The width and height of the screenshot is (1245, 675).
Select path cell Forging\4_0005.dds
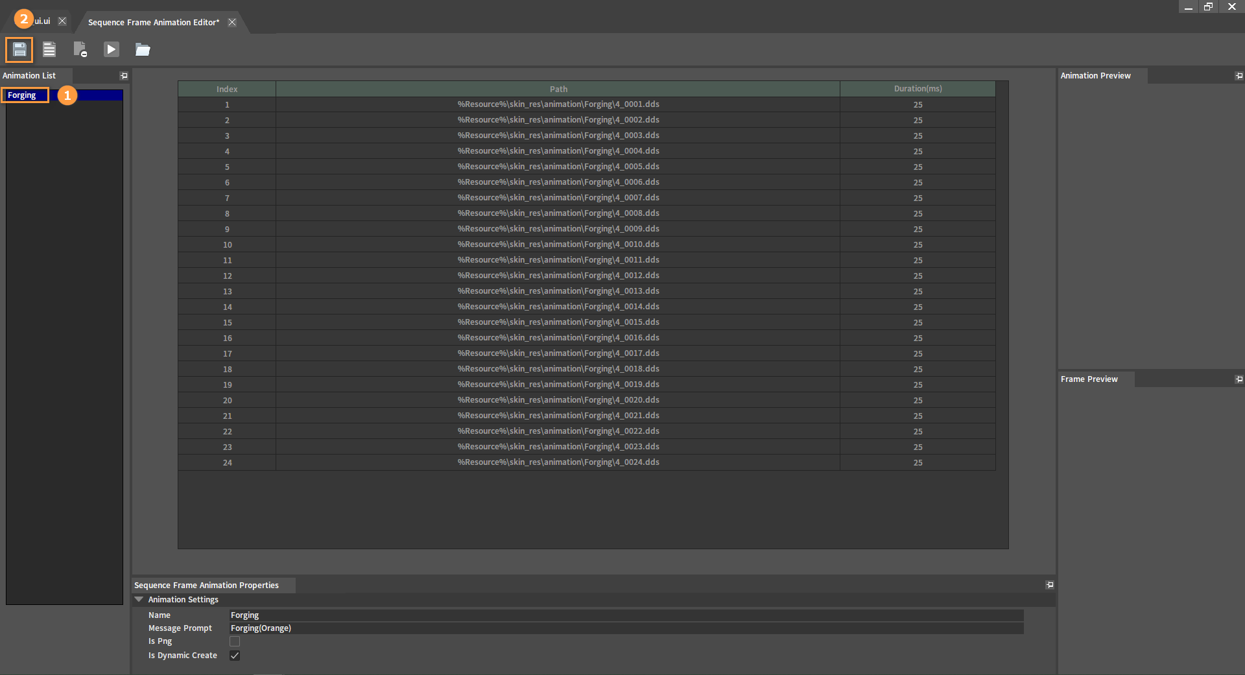pos(558,167)
